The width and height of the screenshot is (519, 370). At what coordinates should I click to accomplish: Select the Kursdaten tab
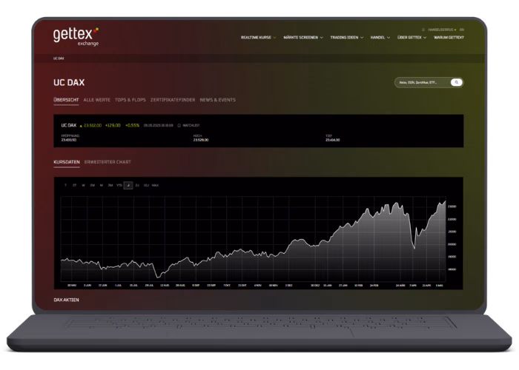[67, 162]
